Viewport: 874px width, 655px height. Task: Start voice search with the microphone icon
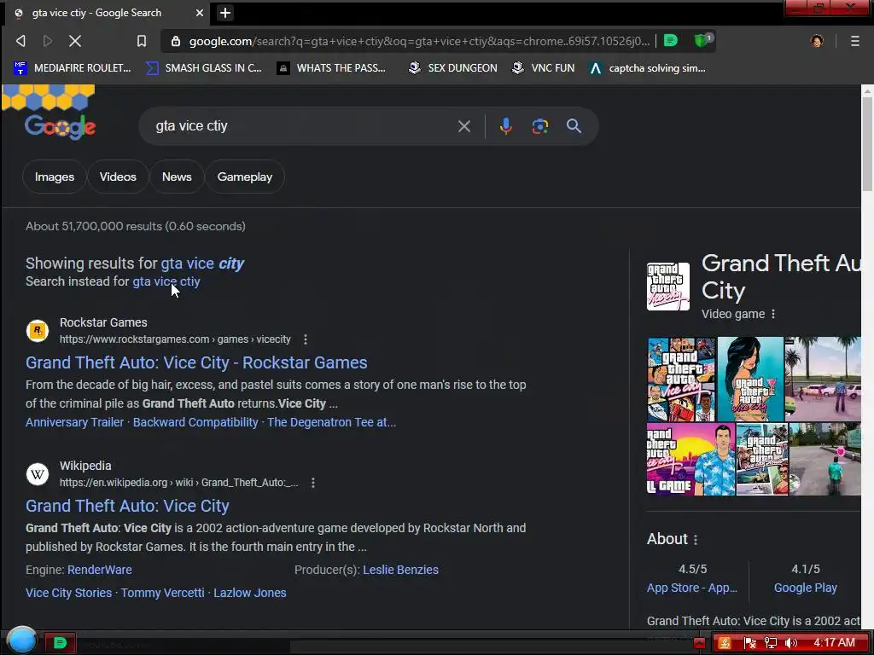click(x=505, y=126)
